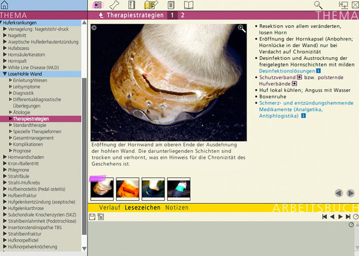Image resolution: width=359 pixels, height=256 pixels.
Task: Select the Diagnostik subsection
Action: [x=23, y=93]
